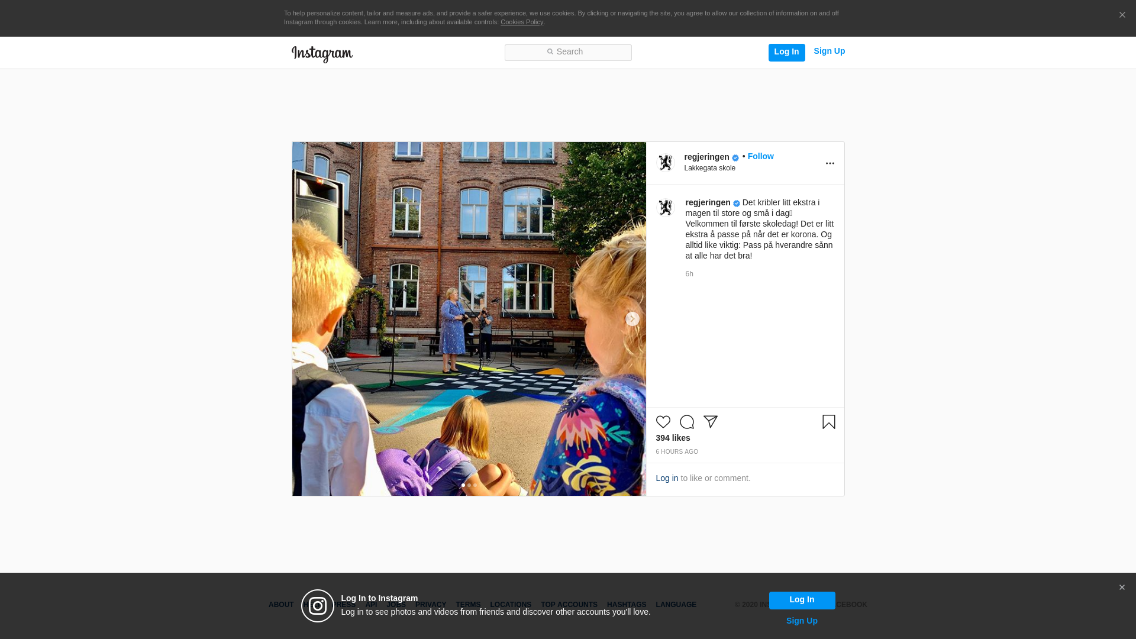Open the HASHTAGS footer link

[627, 605]
